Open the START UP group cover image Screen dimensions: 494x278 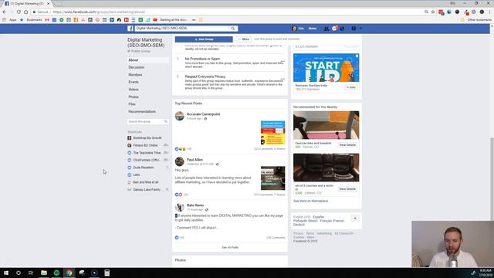pos(326,68)
